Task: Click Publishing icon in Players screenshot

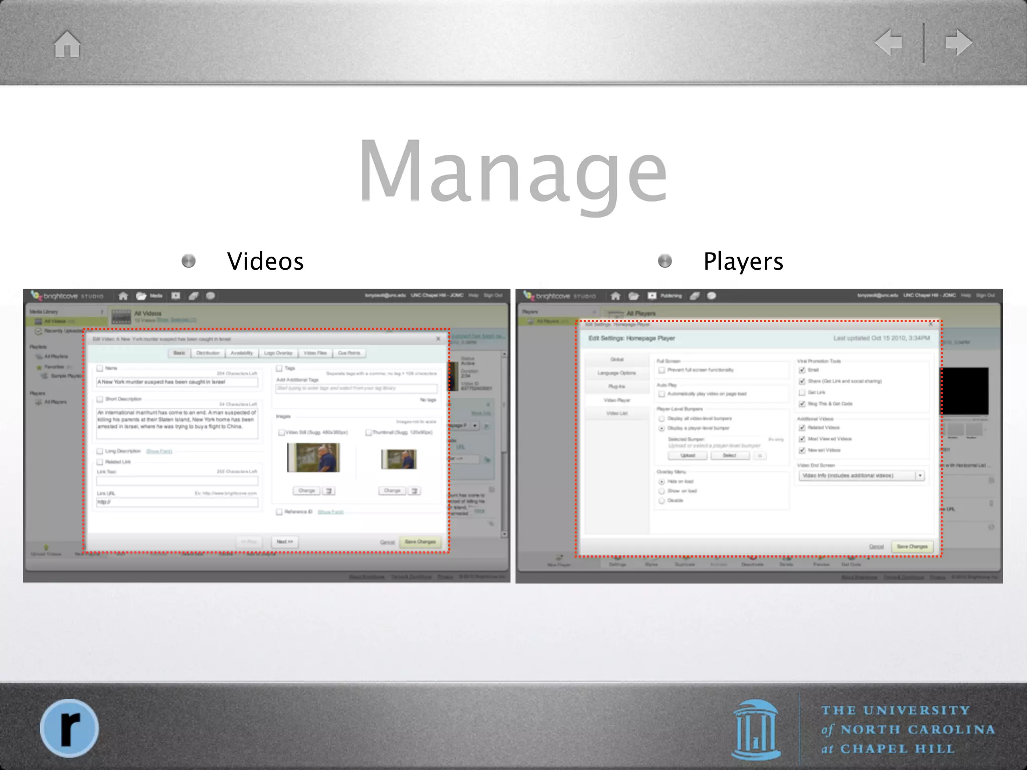Action: coord(652,296)
